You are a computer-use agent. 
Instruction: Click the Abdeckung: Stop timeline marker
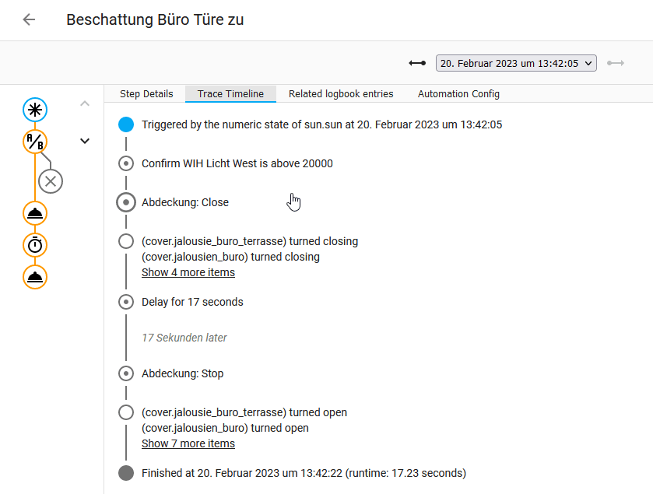pos(126,373)
